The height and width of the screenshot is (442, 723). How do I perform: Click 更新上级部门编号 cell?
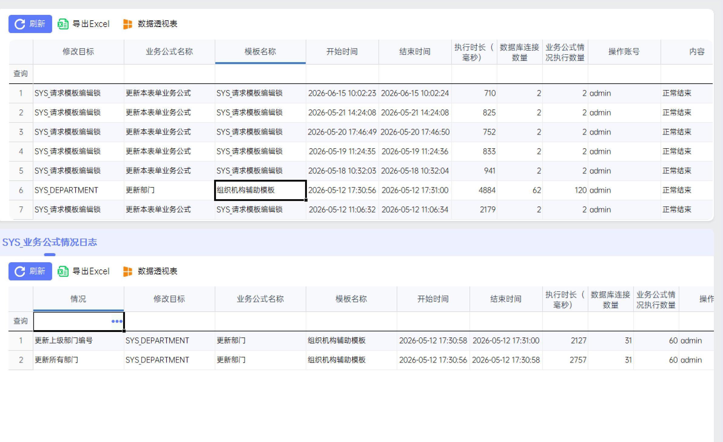point(79,341)
